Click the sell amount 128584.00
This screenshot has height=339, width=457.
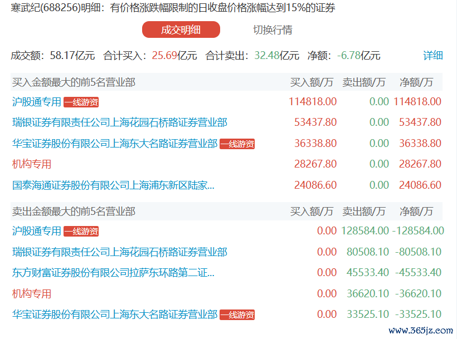coord(365,231)
